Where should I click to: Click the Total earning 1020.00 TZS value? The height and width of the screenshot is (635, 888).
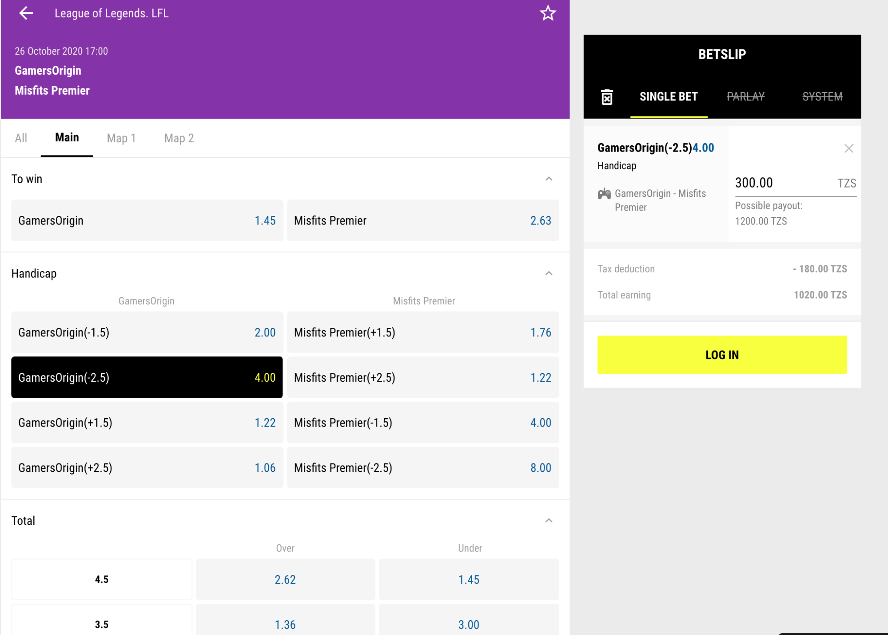[820, 295]
